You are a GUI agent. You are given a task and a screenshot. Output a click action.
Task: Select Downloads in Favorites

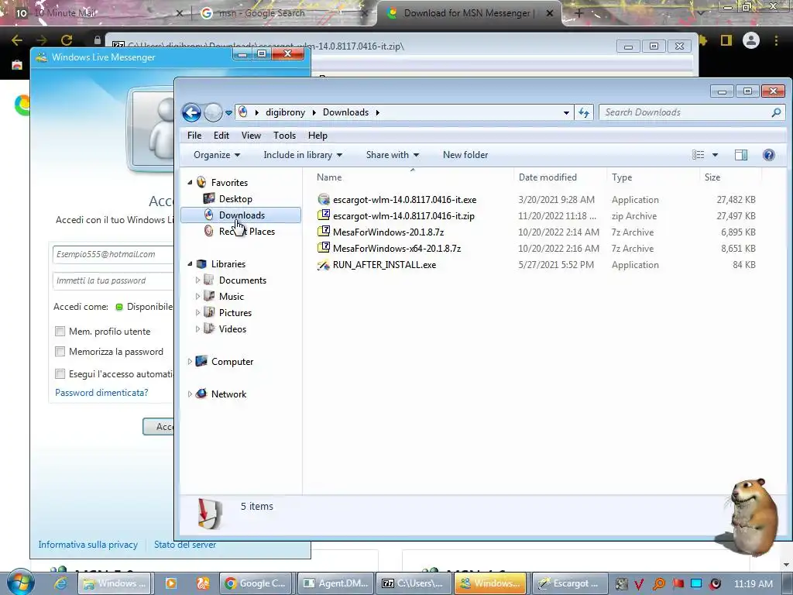coord(241,215)
